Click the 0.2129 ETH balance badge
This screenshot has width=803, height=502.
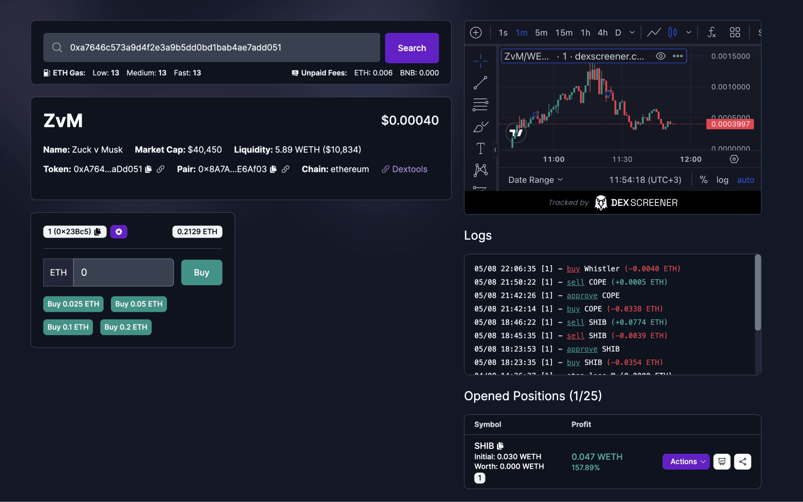(x=197, y=232)
